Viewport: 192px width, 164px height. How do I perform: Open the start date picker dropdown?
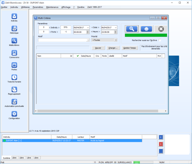(87, 27)
